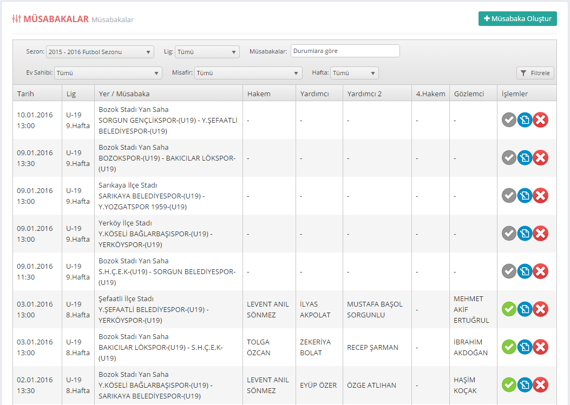Click blue edit icon for Yerköy İlçe Stadı match
This screenshot has width=570, height=405.
525,234
